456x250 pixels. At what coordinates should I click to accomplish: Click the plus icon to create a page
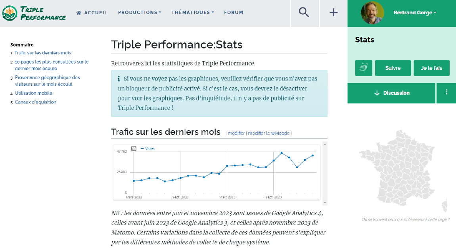pyautogui.click(x=333, y=12)
